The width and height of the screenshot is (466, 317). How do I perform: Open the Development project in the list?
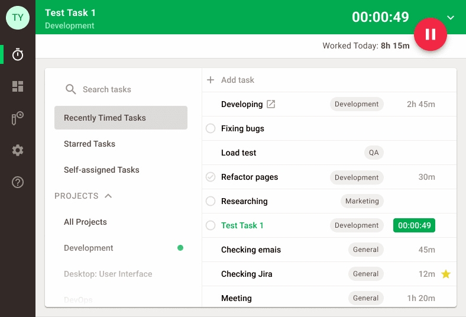89,248
